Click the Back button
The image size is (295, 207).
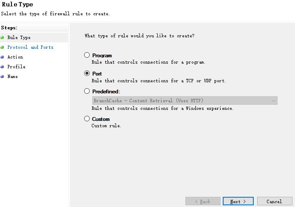pyautogui.click(x=203, y=201)
